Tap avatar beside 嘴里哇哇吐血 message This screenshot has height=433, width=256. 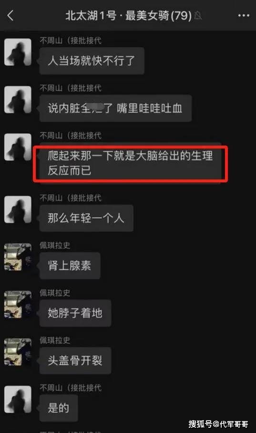pos(18,100)
